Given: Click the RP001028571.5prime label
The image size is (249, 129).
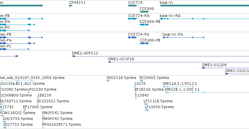Looking at the screenshot, I should point(61,125).
